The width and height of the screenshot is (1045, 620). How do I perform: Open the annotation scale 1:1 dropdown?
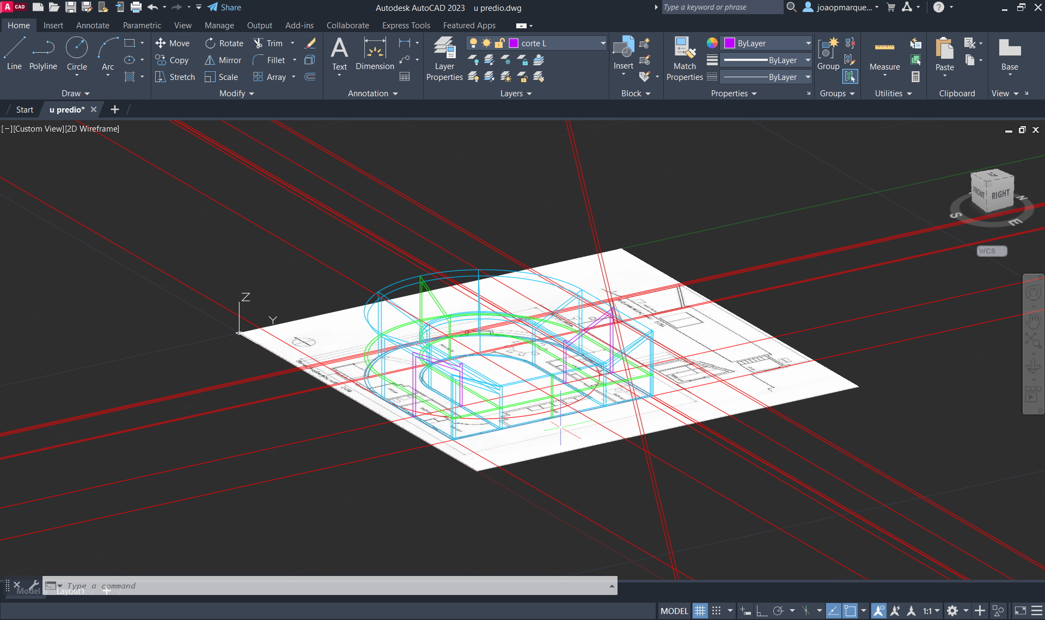pos(931,611)
